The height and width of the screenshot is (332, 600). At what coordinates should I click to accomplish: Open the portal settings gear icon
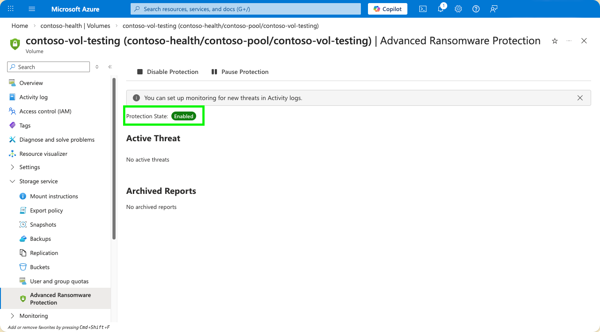[x=458, y=9]
